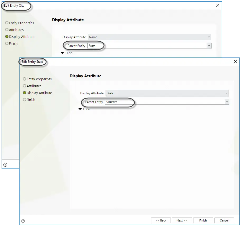Image resolution: width=241 pixels, height=226 pixels.
Task: Click the Finish button at the bottom
Action: pyautogui.click(x=203, y=220)
